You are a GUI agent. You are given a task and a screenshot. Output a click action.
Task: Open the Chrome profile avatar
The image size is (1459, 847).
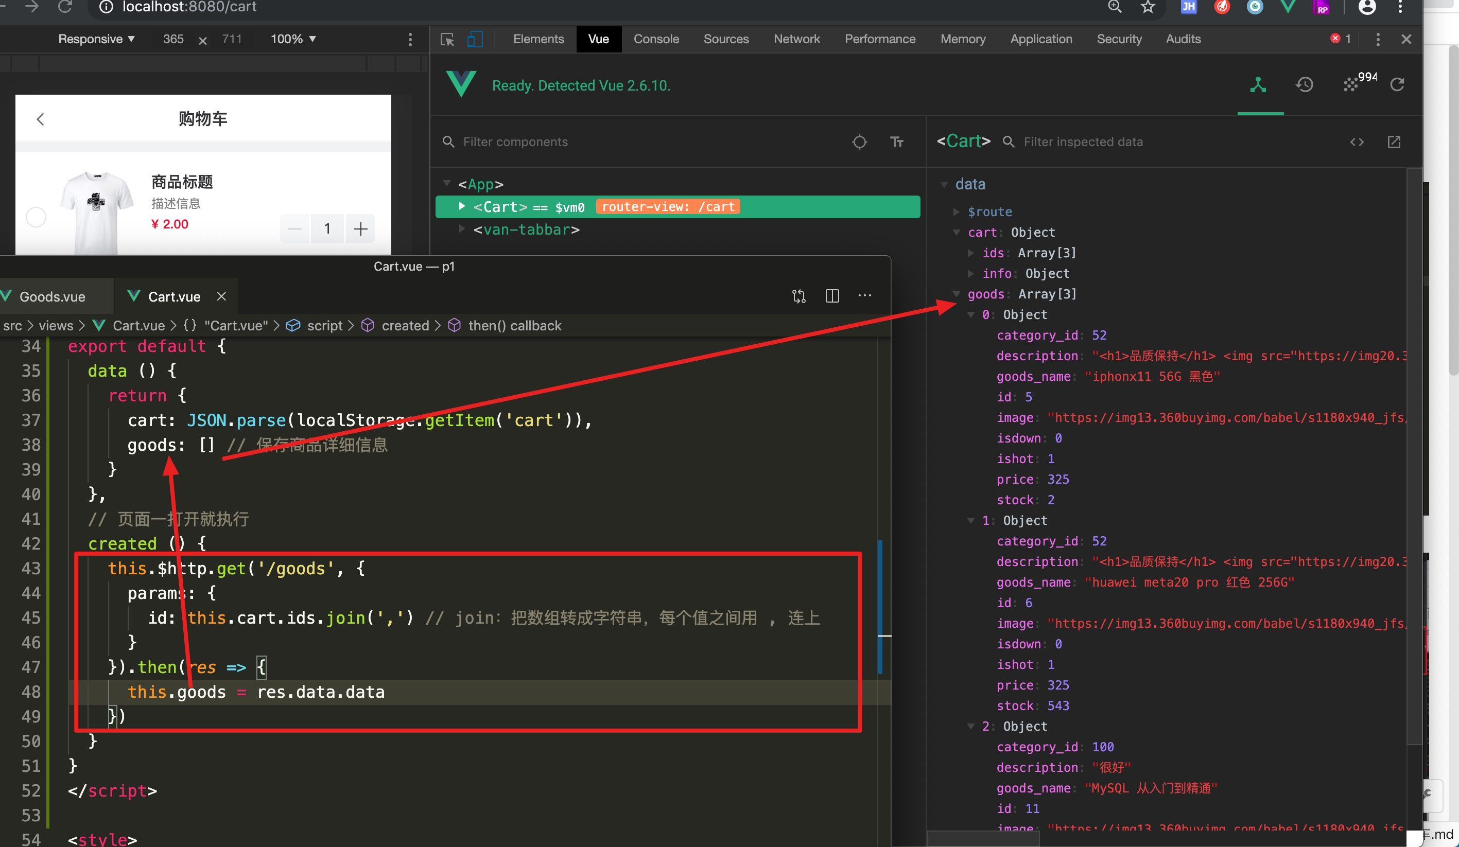pyautogui.click(x=1367, y=7)
